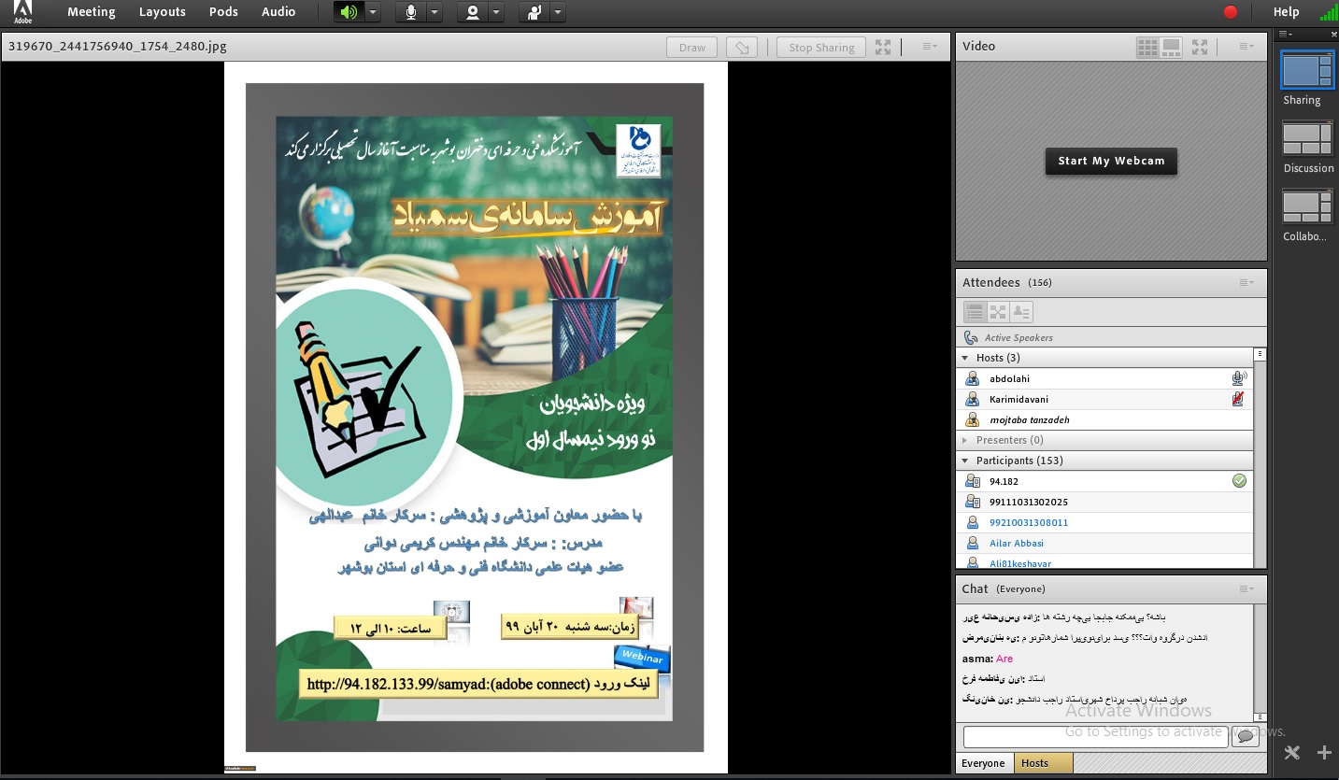The image size is (1339, 780).
Task: Open the Meeting menu
Action: tap(92, 12)
